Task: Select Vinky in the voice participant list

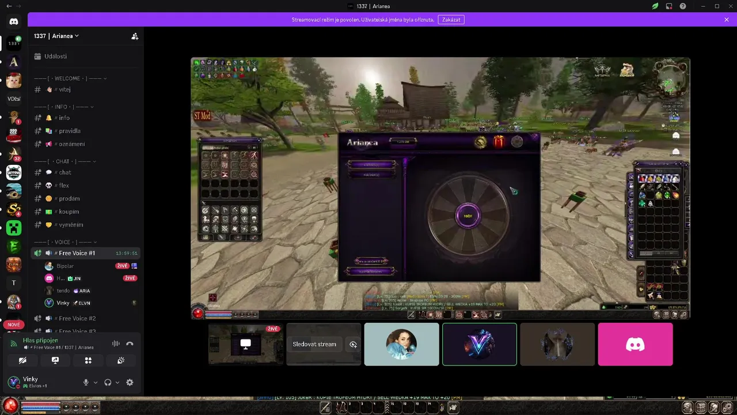Action: 92,303
